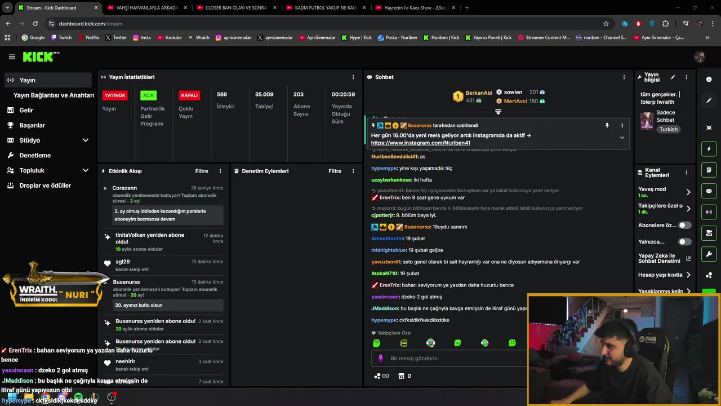
Task: Open Yayın bilgisi three-dot menu
Action: click(x=686, y=77)
